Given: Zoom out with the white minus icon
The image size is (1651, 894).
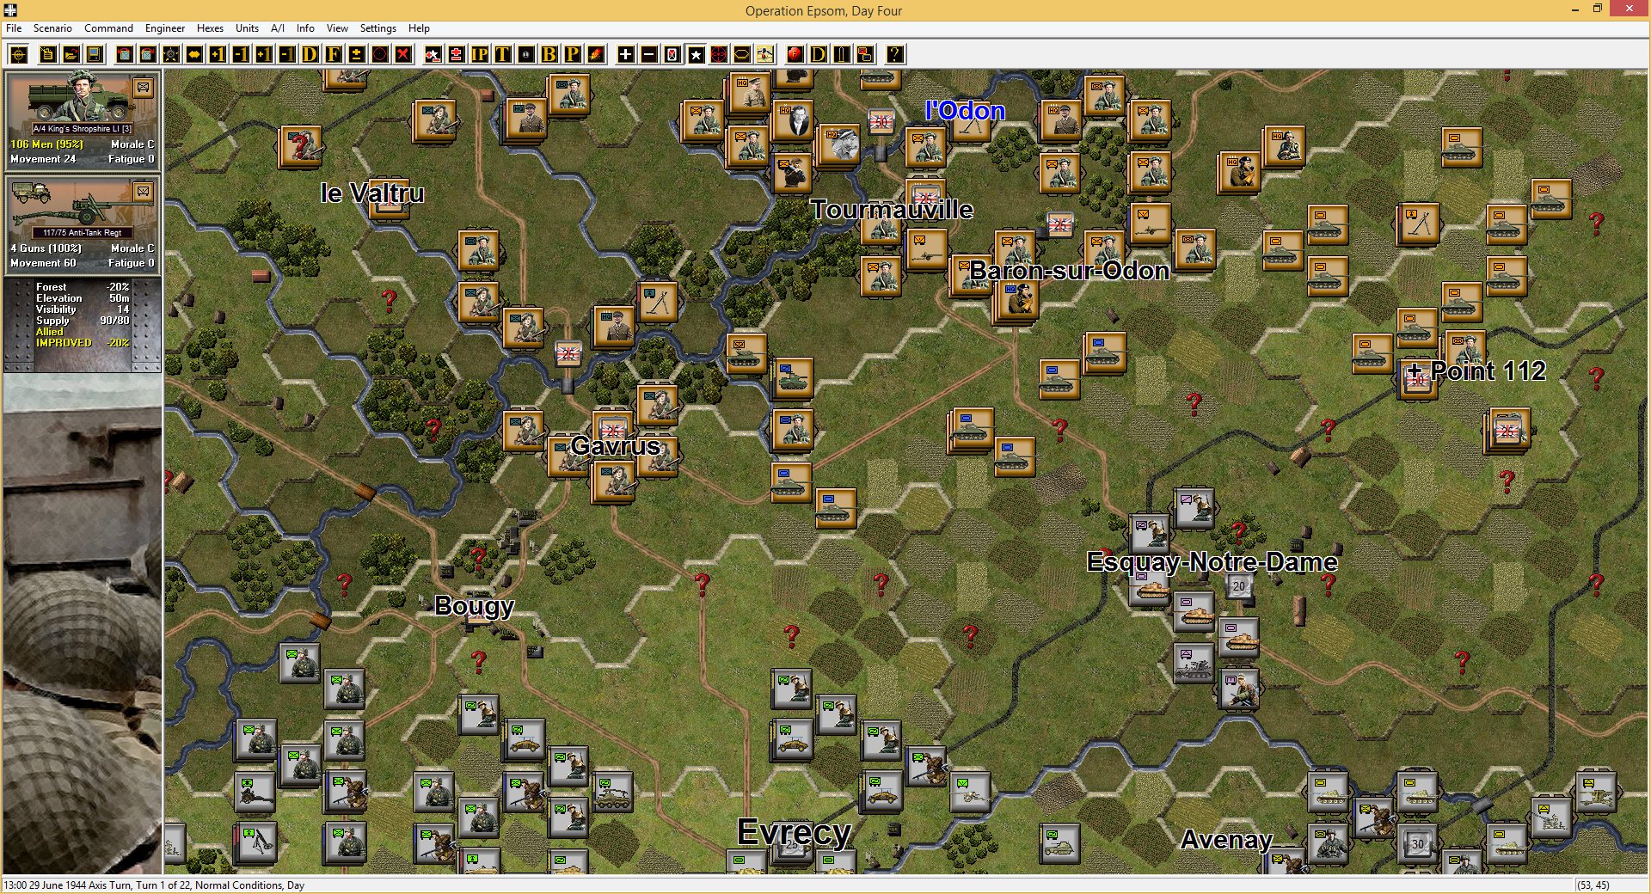Looking at the screenshot, I should coord(649,55).
